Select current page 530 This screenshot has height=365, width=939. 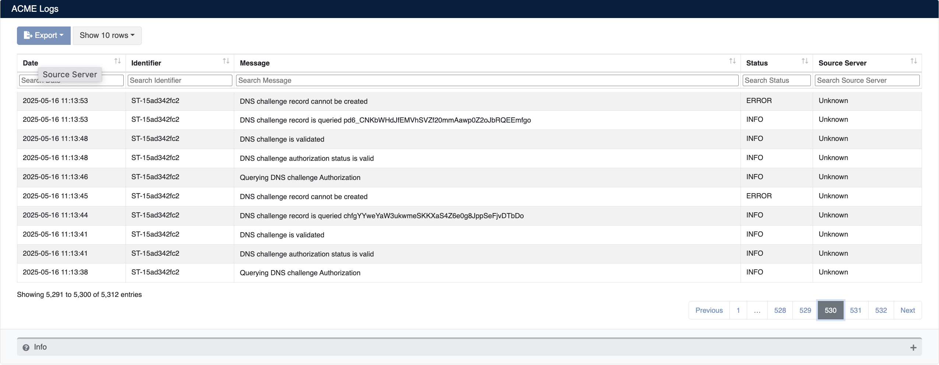click(830, 310)
